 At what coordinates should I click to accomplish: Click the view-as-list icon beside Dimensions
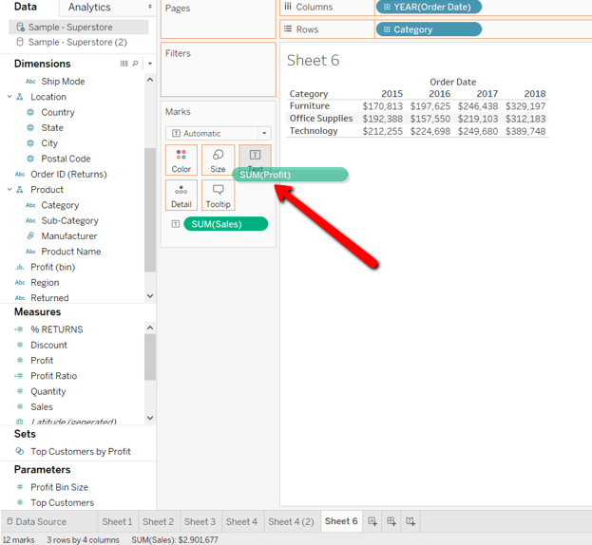tap(124, 64)
